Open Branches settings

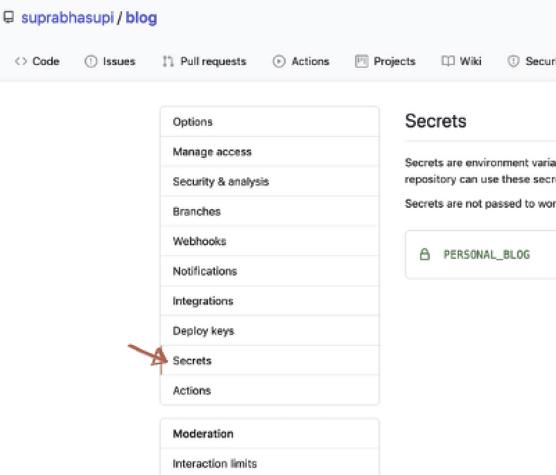270,211
